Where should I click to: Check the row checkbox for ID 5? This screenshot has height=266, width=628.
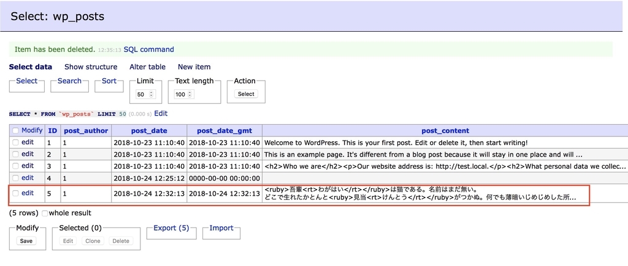[15, 193]
